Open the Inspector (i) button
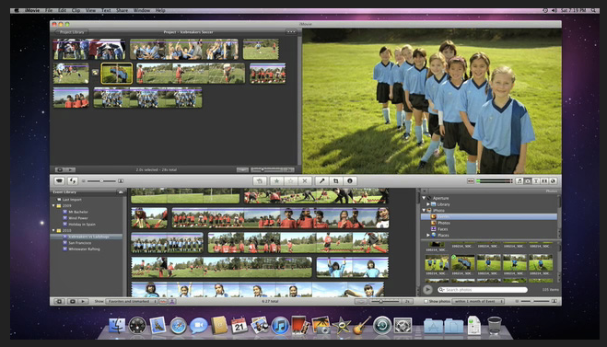Viewport: 607px width, 347px height. (350, 180)
